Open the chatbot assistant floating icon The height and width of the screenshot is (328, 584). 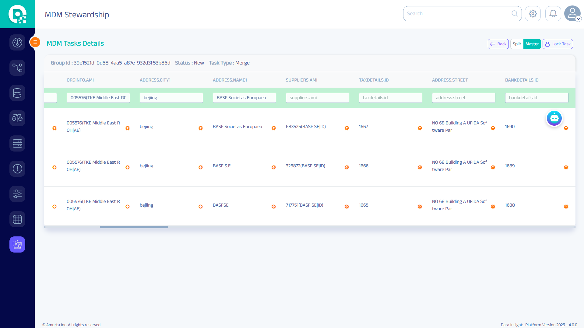coord(554,118)
